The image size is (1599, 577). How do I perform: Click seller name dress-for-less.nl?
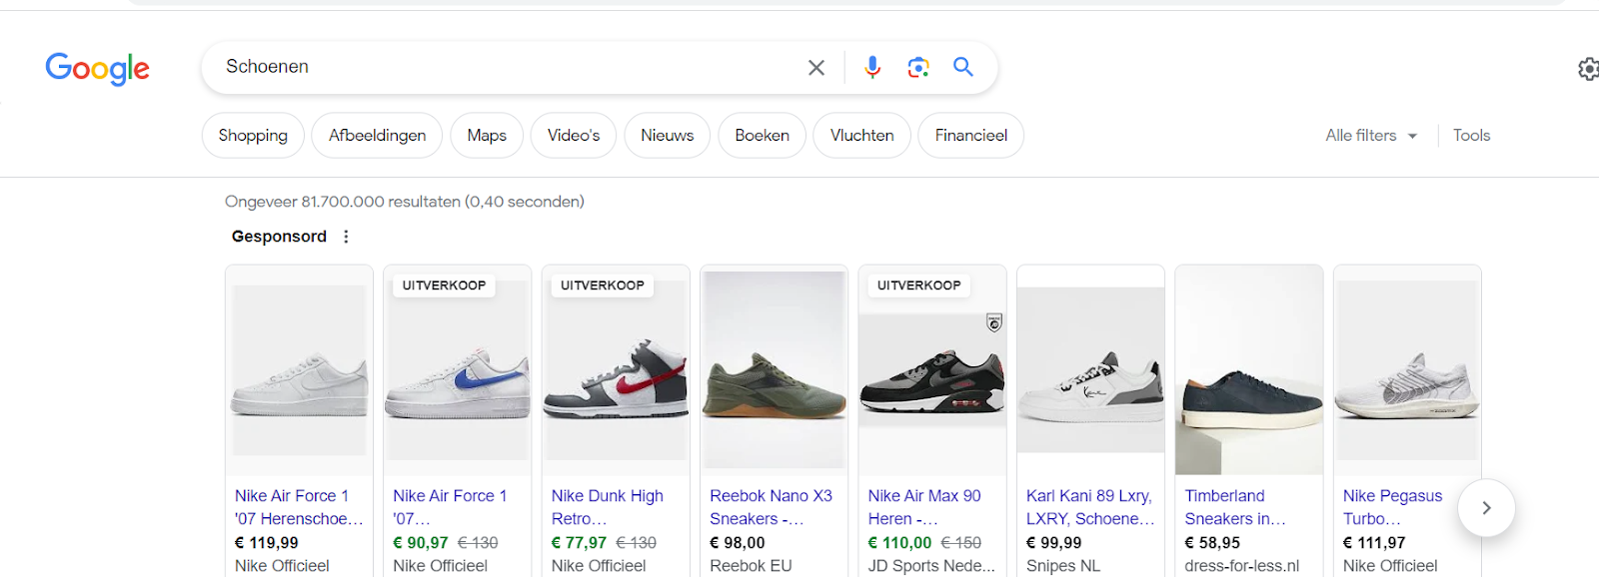coord(1242,566)
